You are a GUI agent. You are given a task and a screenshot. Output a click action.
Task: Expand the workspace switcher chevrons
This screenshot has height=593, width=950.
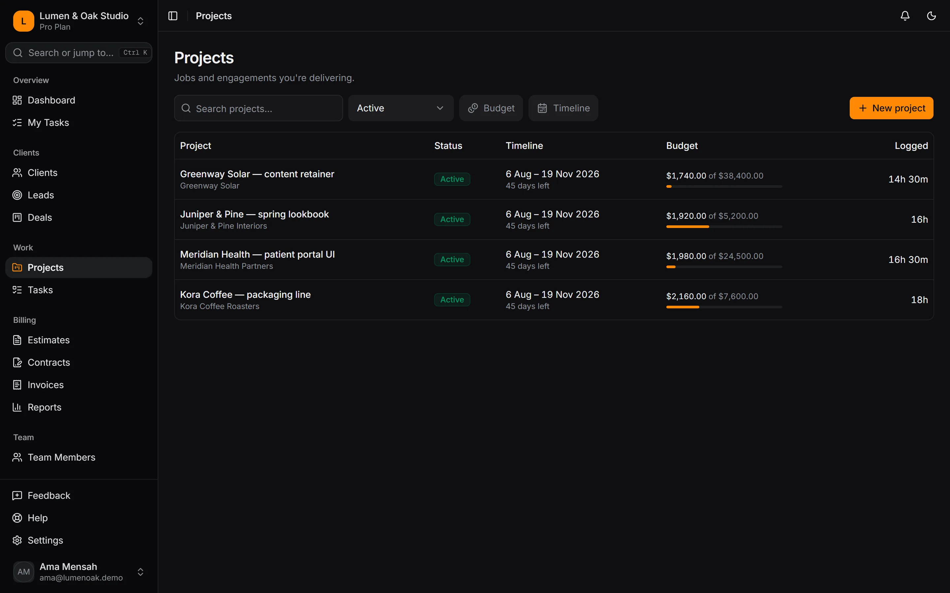(140, 21)
